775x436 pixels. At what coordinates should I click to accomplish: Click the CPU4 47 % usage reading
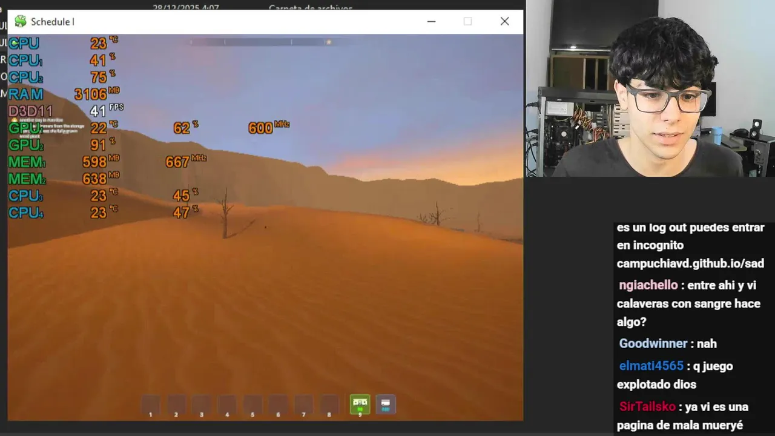click(185, 213)
